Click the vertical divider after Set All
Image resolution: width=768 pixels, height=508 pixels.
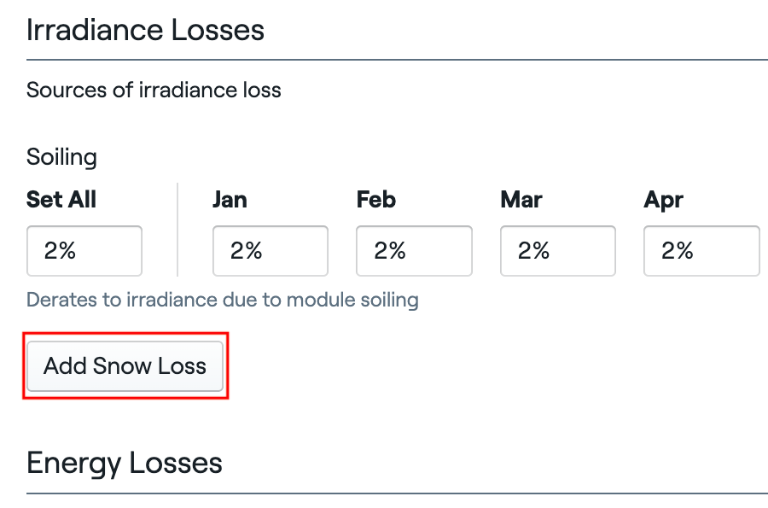[177, 229]
